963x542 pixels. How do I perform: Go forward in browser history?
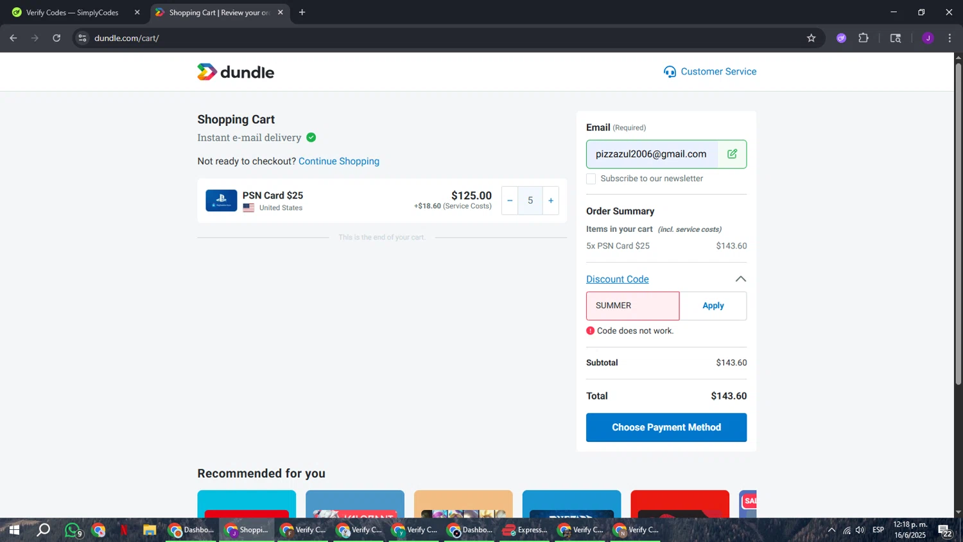click(35, 38)
